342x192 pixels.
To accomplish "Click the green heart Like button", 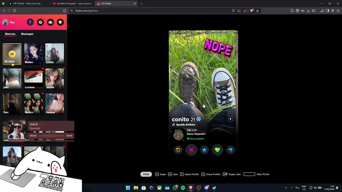I will click(217, 150).
